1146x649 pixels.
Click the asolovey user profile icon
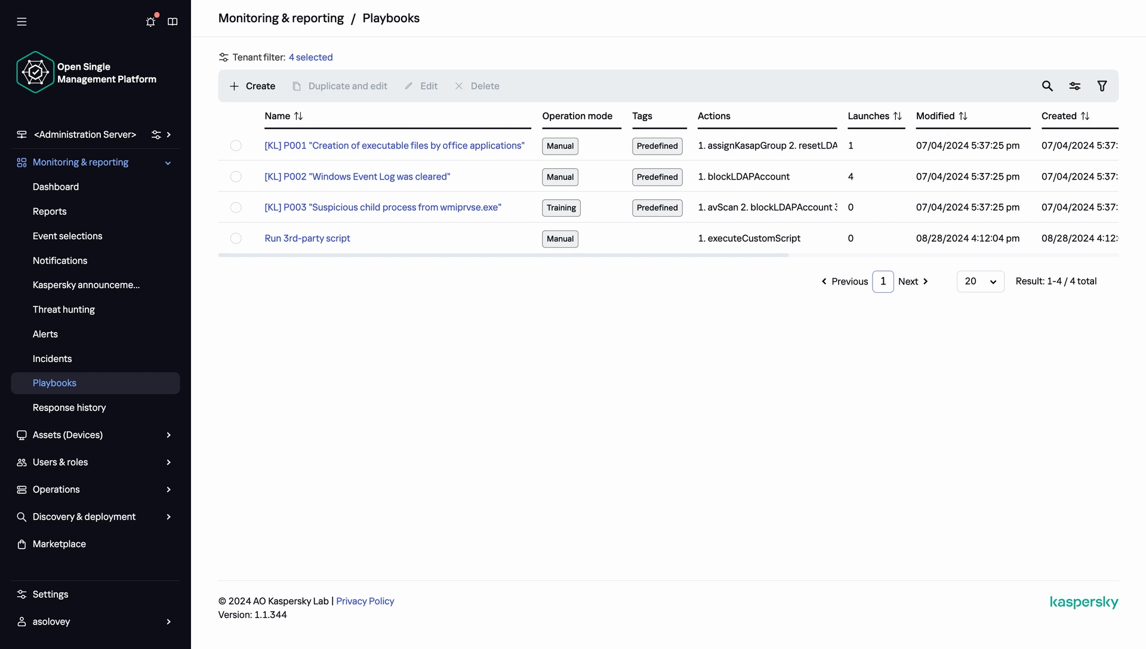(x=21, y=622)
